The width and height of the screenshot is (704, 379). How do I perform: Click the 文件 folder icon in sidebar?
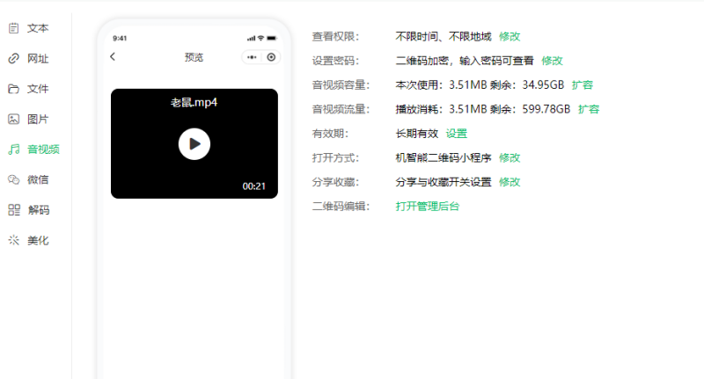tap(14, 89)
